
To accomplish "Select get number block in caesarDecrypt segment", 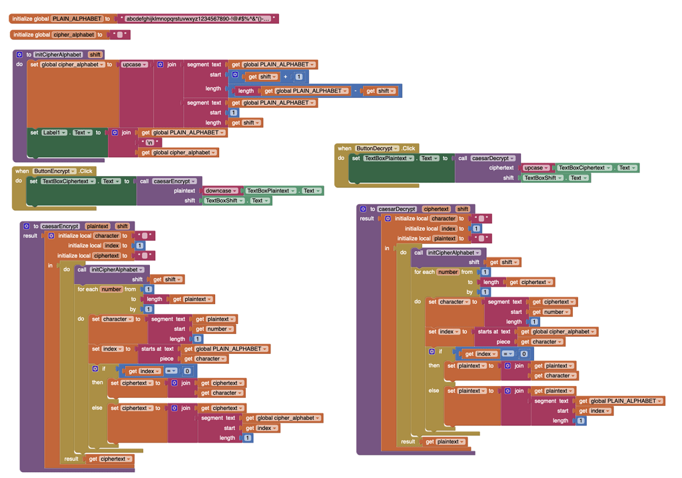I will tap(551, 312).
